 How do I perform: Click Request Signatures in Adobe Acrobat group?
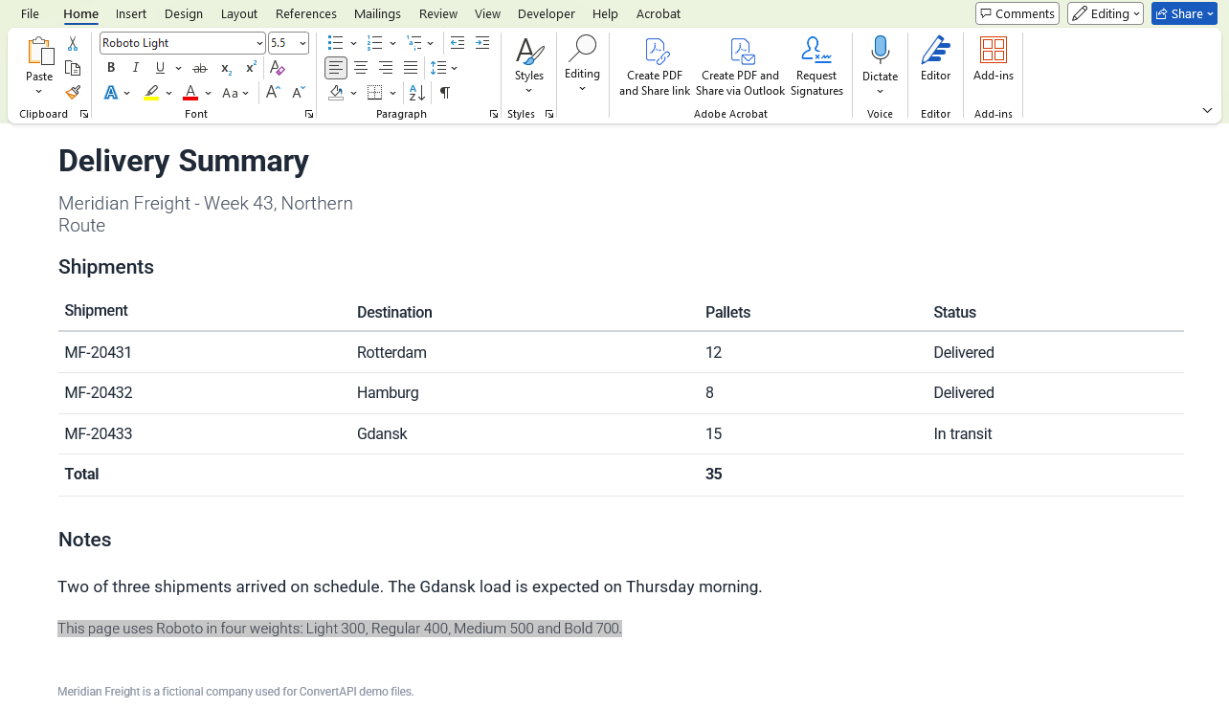[x=816, y=67]
